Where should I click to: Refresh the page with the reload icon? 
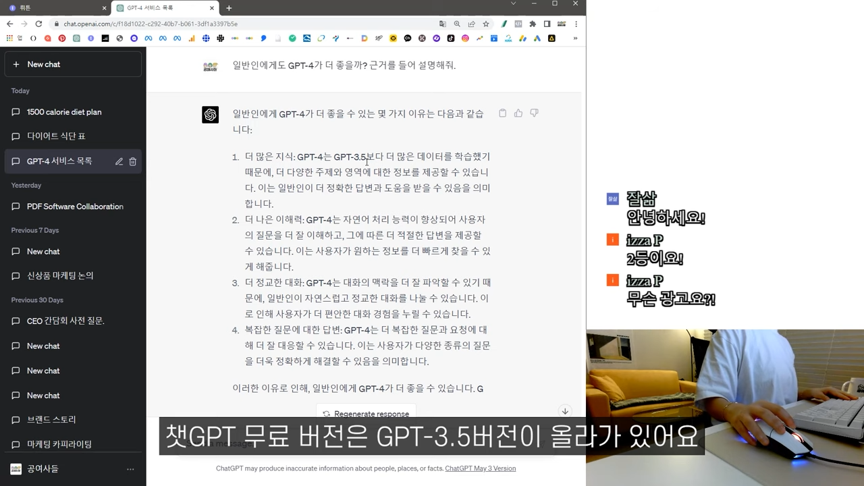coord(38,24)
